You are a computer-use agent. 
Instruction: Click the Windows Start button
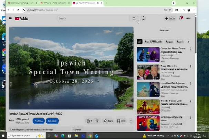pyautogui.click(x=4, y=136)
